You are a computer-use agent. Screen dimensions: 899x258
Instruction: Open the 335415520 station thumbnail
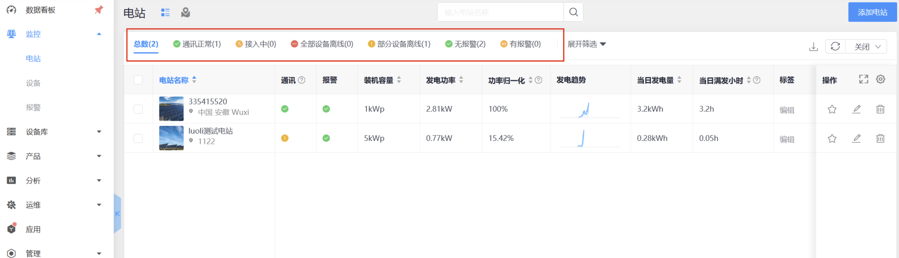click(171, 109)
